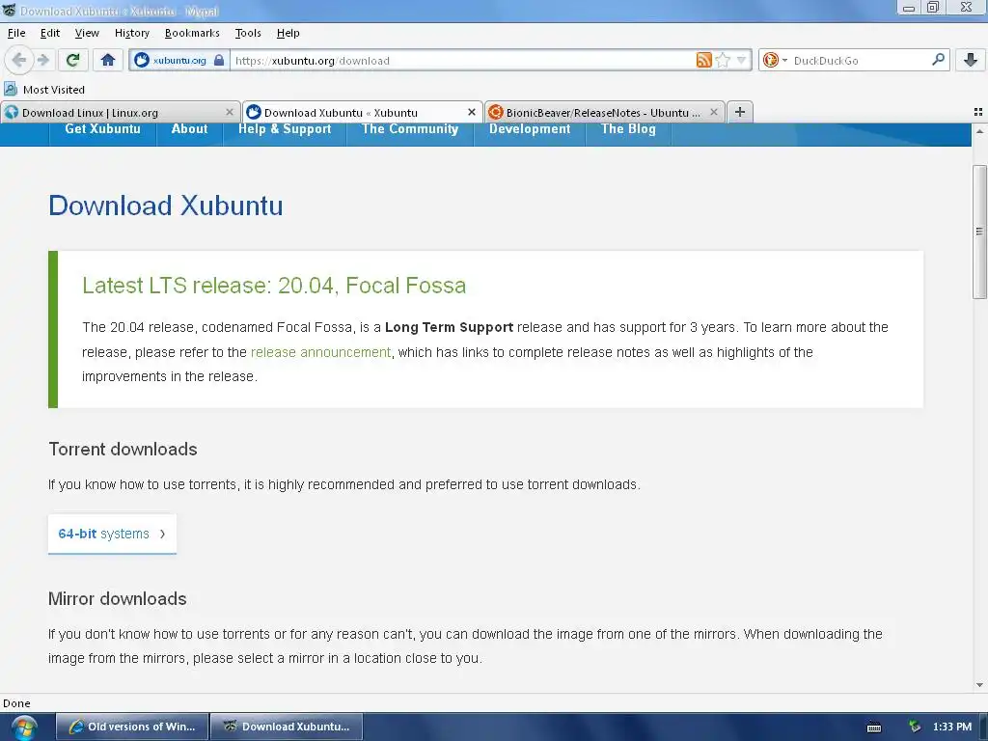Click Download Xubuntu taskbar button
Image resolution: width=988 pixels, height=741 pixels.
point(287,727)
